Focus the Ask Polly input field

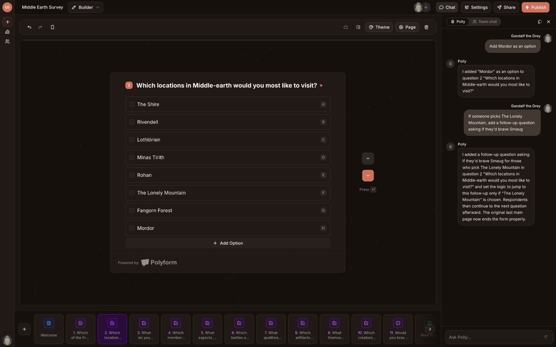tap(493, 337)
